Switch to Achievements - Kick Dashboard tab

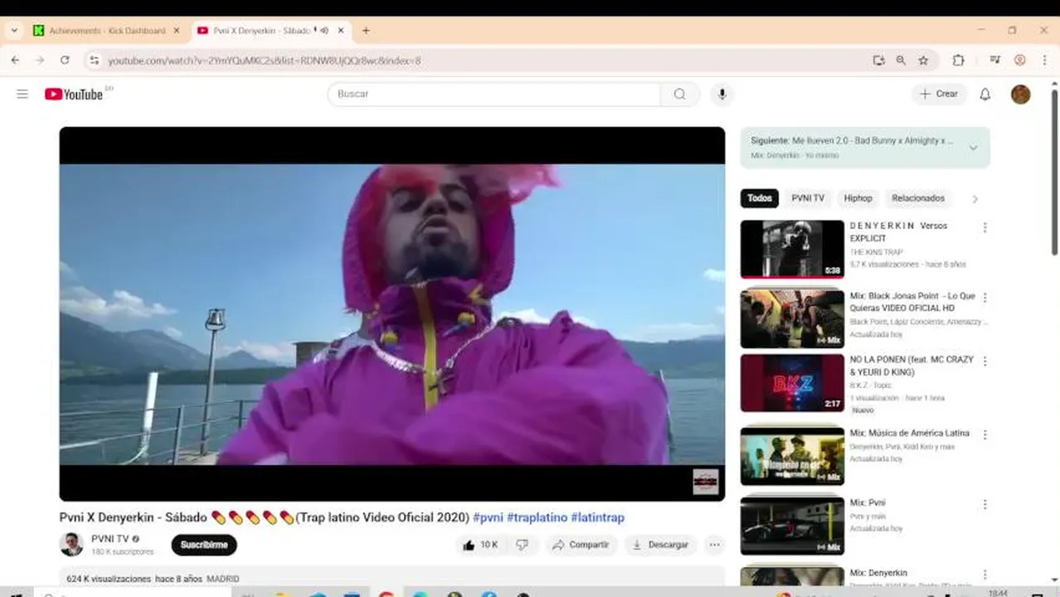106,31
